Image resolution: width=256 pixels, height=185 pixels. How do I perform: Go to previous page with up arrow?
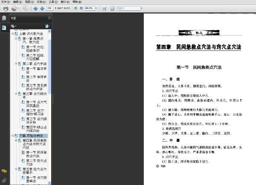pyautogui.click(x=35, y=8)
